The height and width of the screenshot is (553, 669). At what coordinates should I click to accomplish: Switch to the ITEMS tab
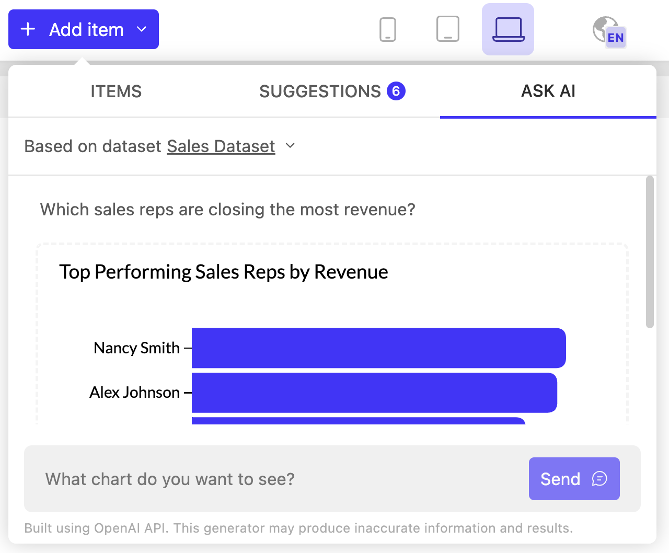coord(116,91)
